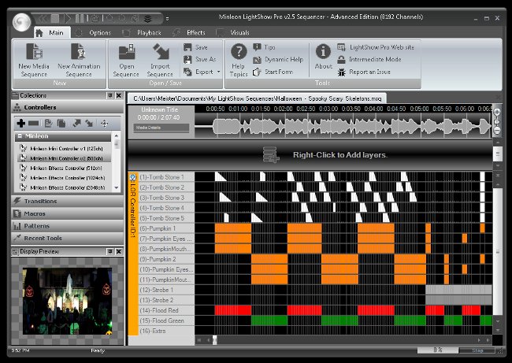Expand the Patterns section
Image resolution: width=512 pixels, height=363 pixels.
point(68,226)
